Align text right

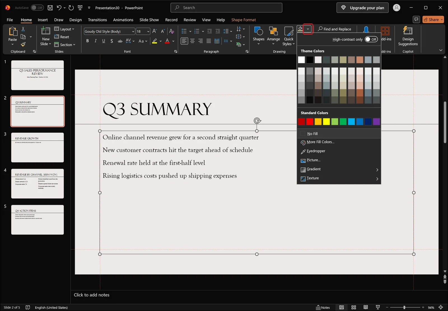(200, 41)
